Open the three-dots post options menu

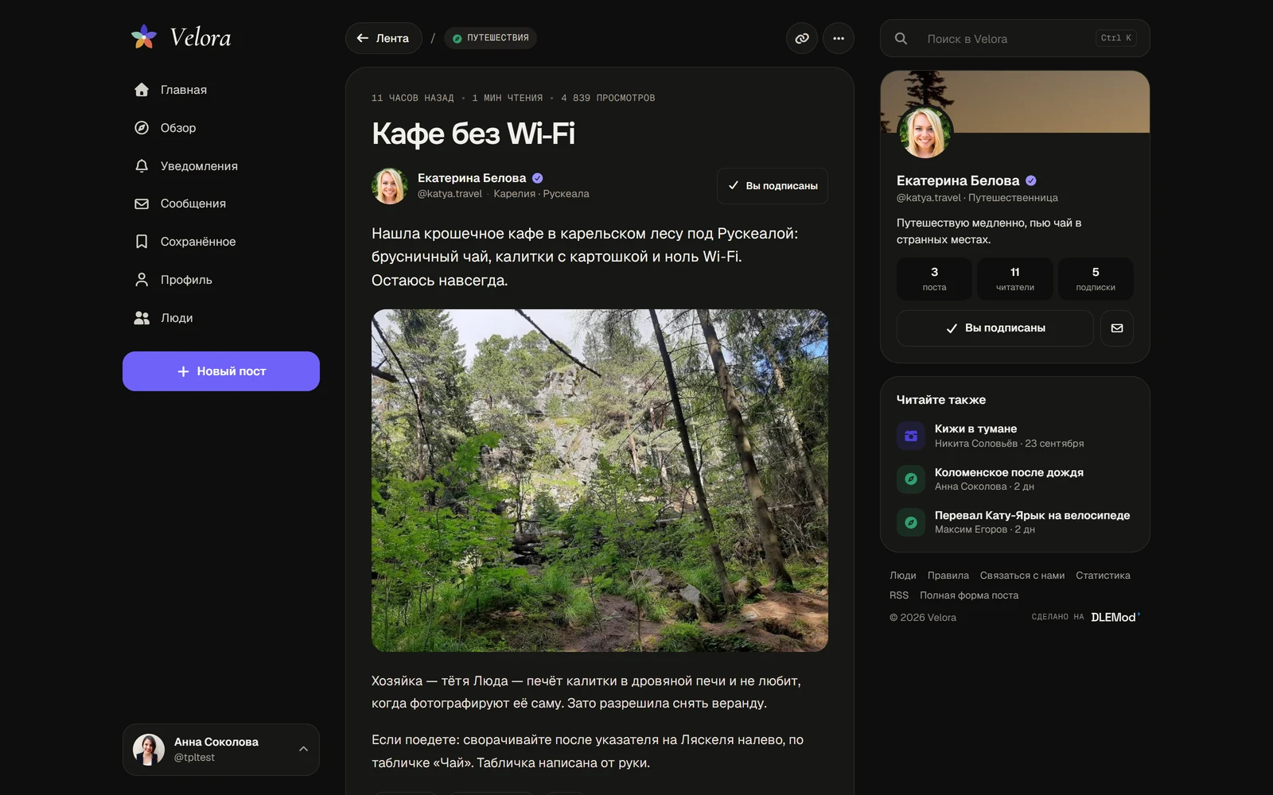coord(839,38)
